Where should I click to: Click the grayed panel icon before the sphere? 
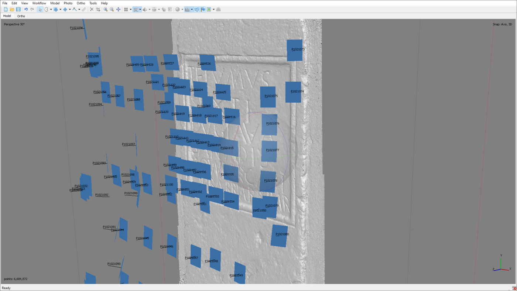click(170, 9)
